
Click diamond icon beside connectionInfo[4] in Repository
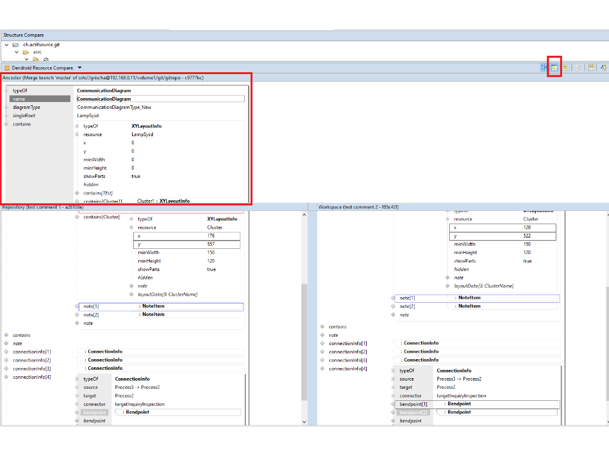(6, 377)
